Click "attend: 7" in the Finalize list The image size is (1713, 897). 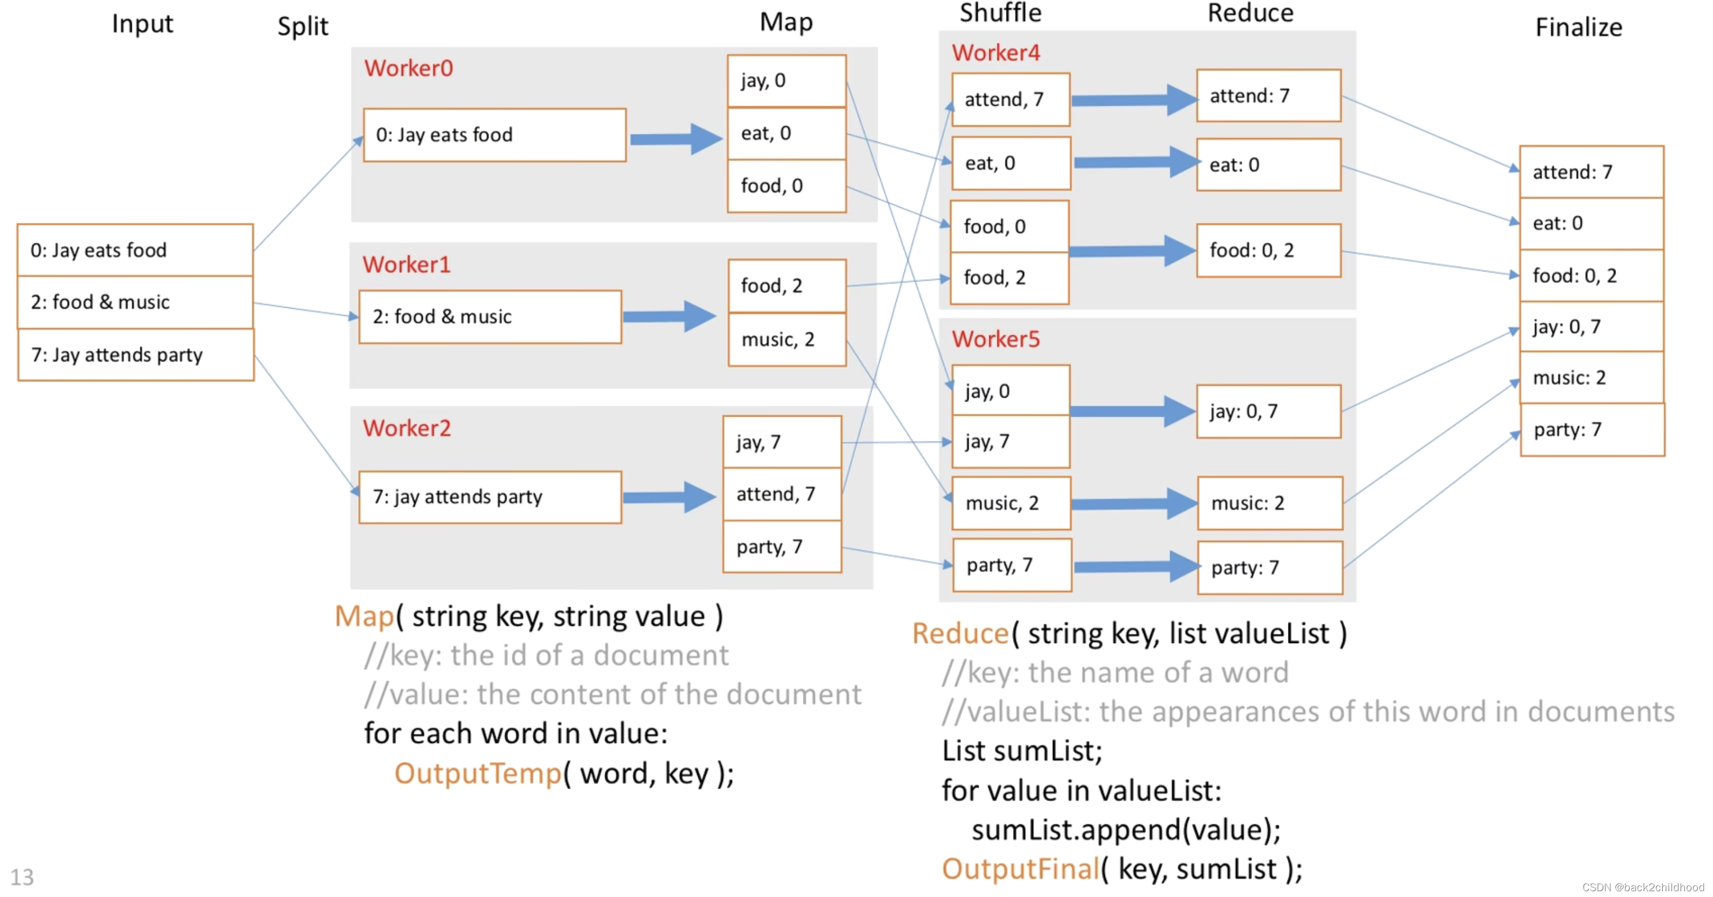(1591, 173)
